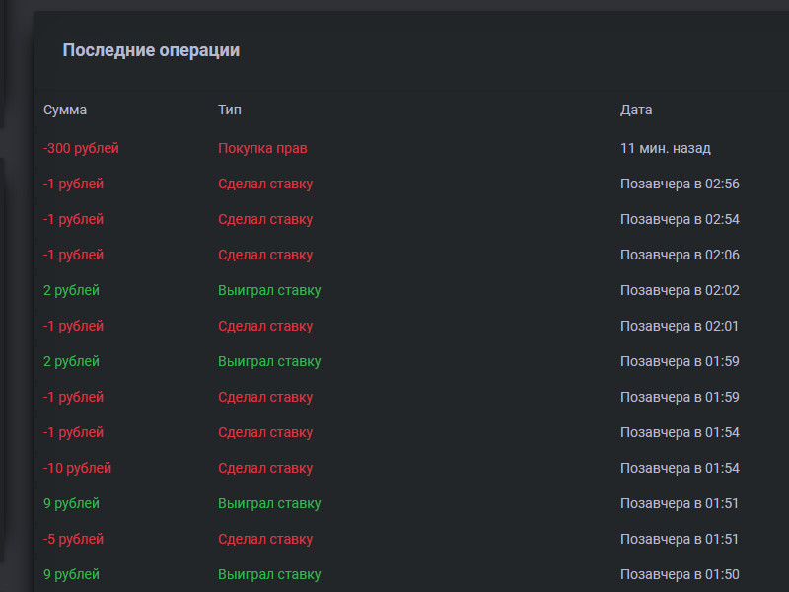Click "Сделал ставку" in the 02:56 row

[265, 184]
